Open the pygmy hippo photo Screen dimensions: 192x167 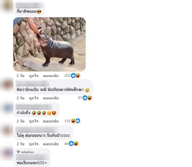coord(49,44)
